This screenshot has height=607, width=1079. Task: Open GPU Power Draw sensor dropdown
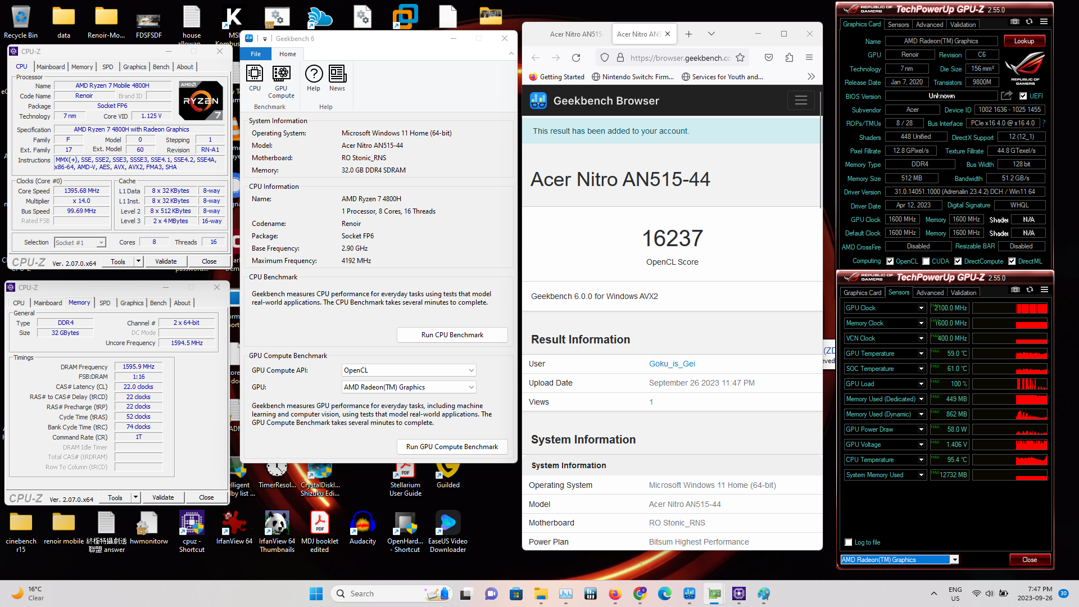921,429
